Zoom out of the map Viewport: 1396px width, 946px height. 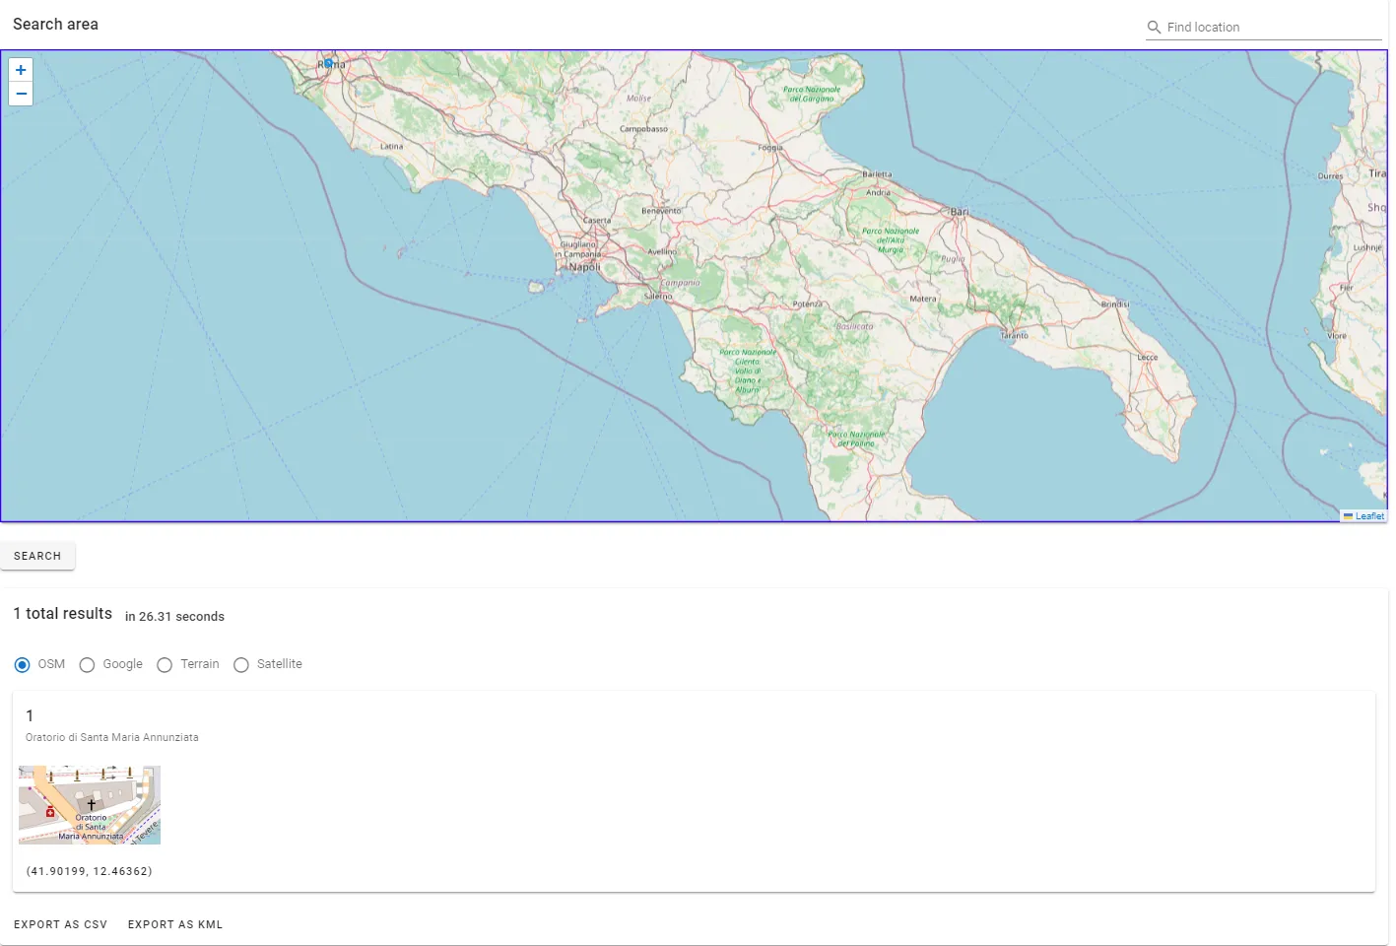[x=21, y=94]
